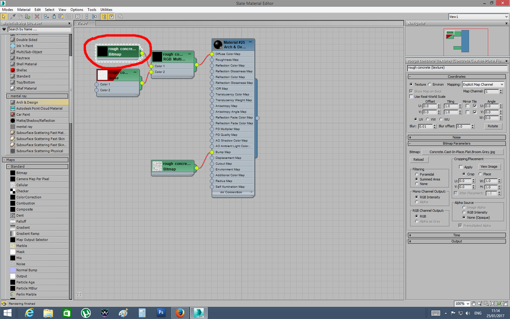Click Put Material to Scene icon
The image size is (510, 319).
click(x=20, y=17)
